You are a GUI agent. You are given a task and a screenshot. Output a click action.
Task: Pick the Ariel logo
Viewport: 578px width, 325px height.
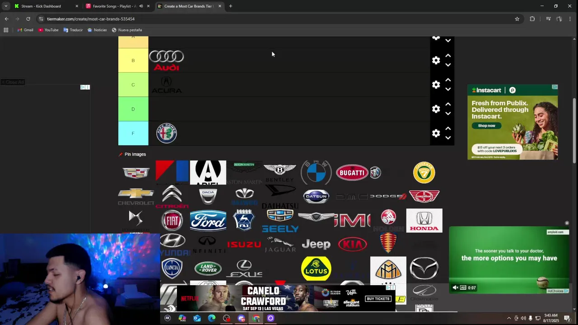click(x=208, y=172)
